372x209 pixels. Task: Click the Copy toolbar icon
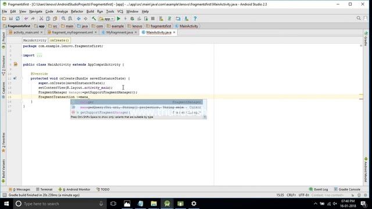pos(48,19)
